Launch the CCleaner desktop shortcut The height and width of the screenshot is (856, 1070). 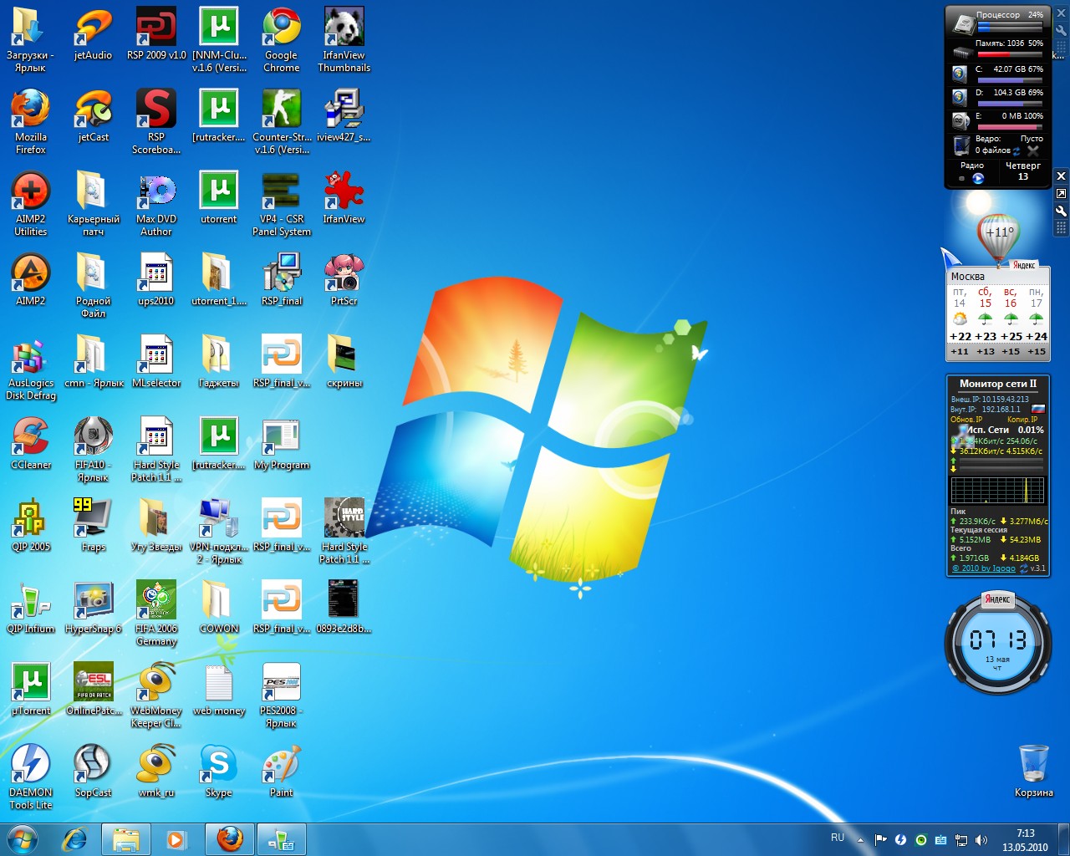coord(31,443)
